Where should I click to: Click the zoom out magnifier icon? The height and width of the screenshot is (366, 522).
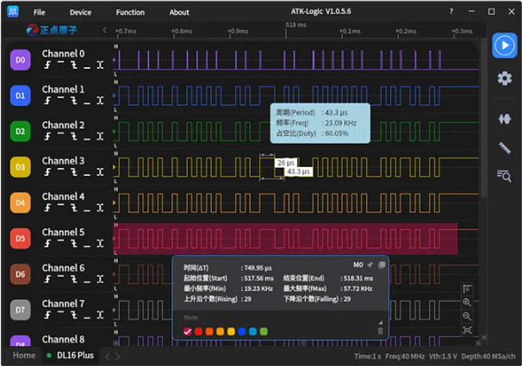click(x=467, y=316)
